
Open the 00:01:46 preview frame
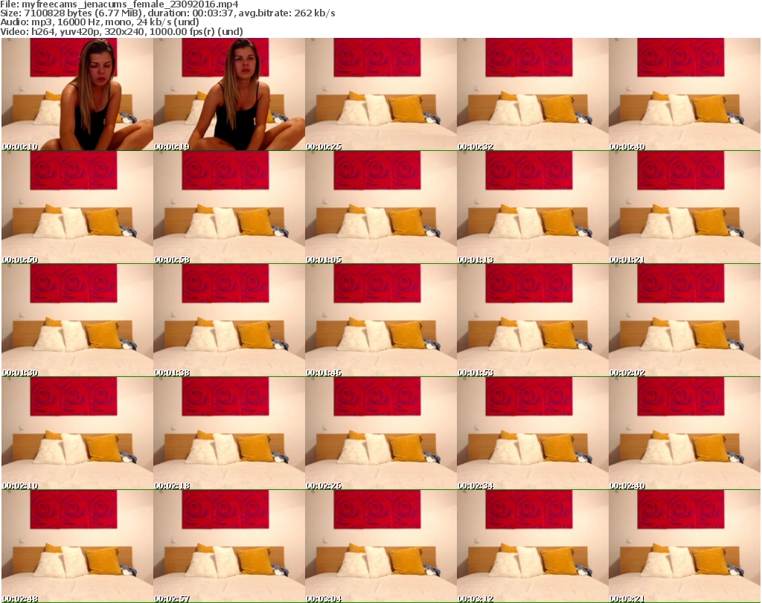coord(381,320)
